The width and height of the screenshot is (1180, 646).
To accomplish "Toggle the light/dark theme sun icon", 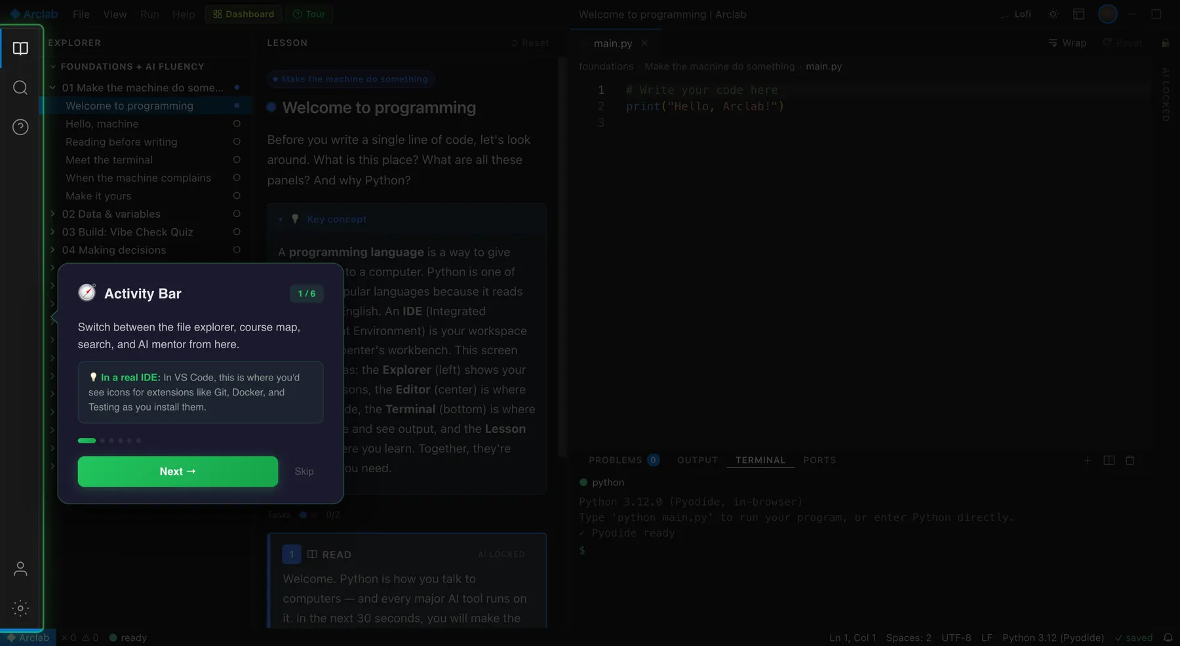I will click(1053, 14).
